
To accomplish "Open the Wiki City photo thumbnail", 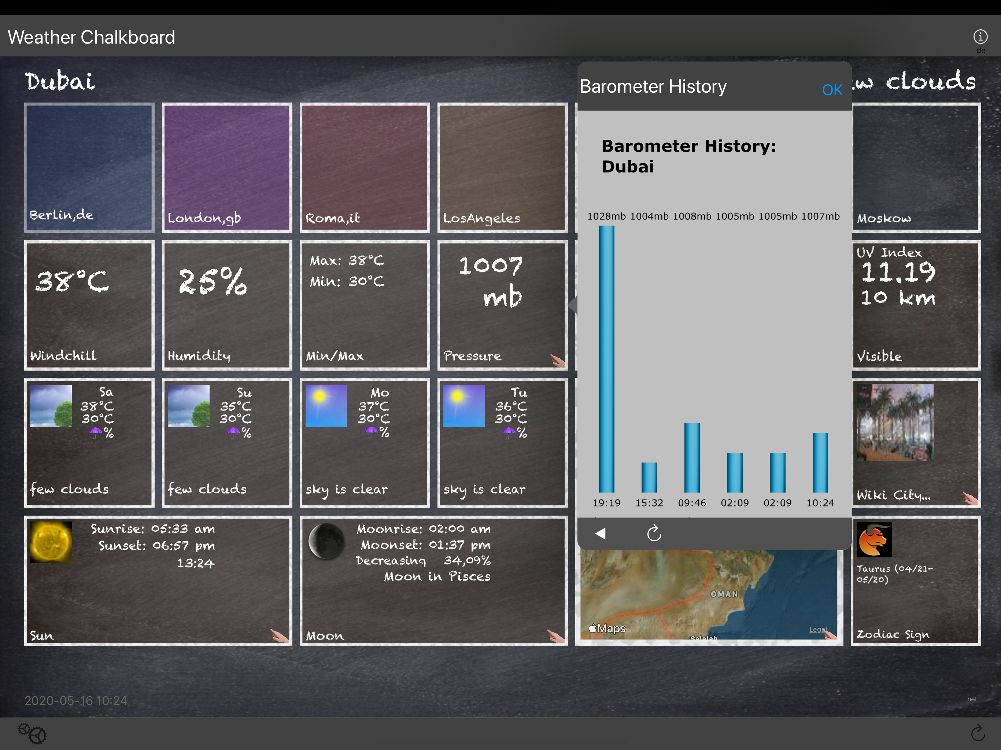I will pyautogui.click(x=894, y=422).
